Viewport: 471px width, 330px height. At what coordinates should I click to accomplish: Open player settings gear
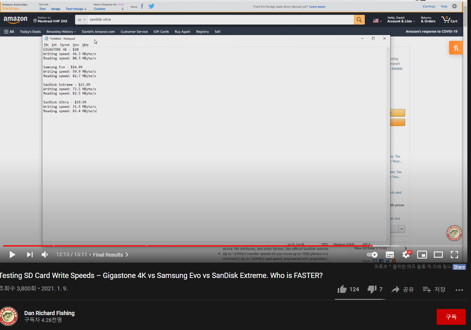[x=406, y=255]
